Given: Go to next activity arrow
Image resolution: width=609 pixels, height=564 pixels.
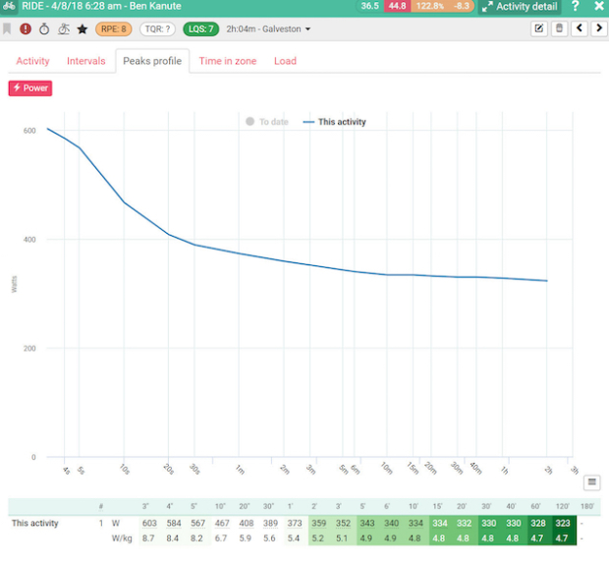Looking at the screenshot, I should tap(598, 28).
